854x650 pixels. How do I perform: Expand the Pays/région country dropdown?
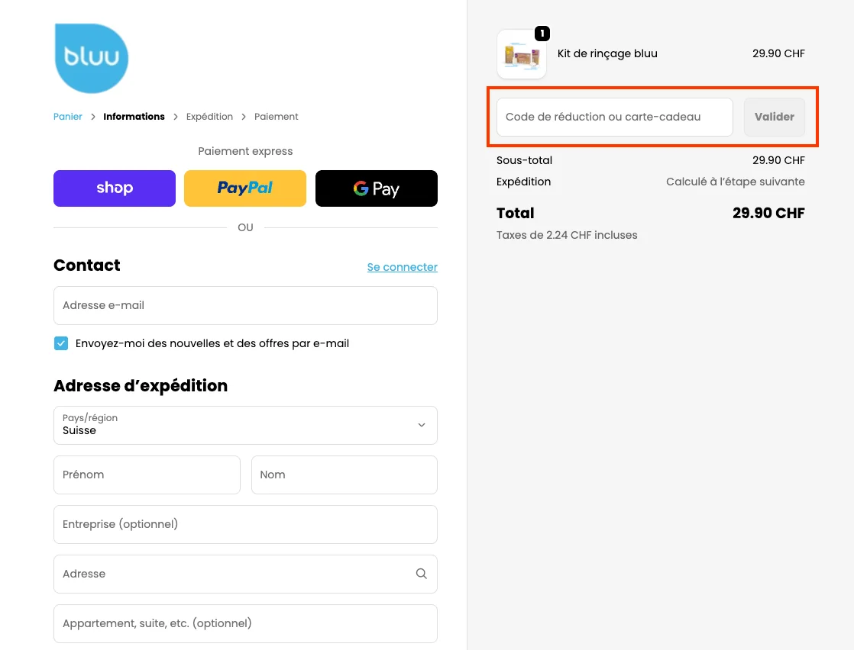(x=244, y=425)
